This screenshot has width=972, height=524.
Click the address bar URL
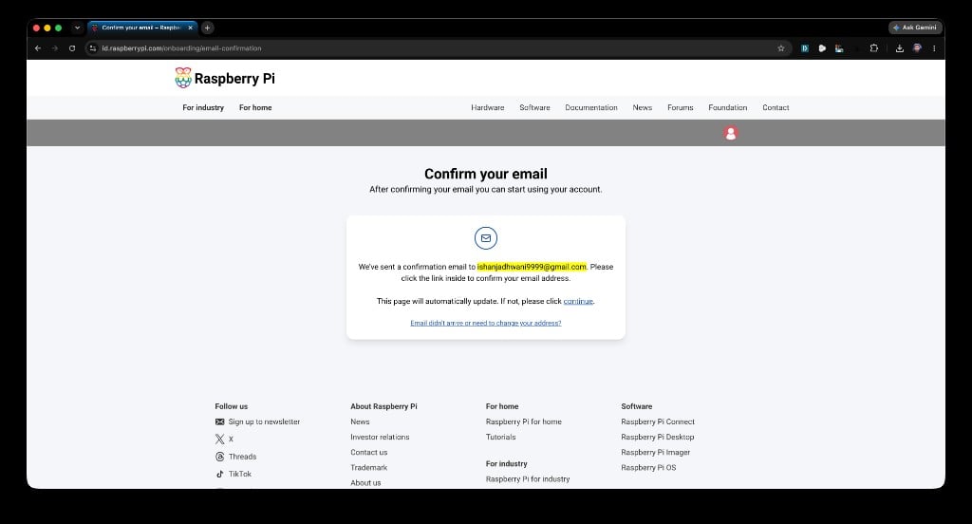(x=181, y=48)
